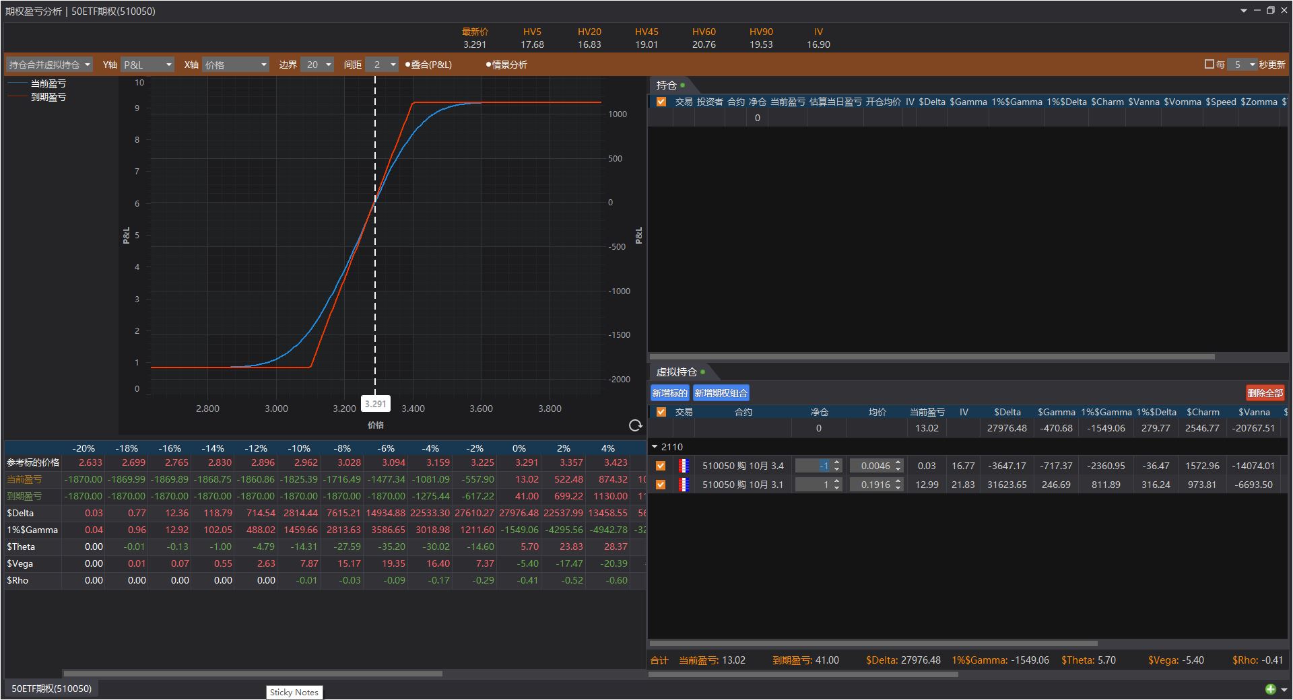Collapse the 2110 group row
This screenshot has height=700, width=1293.
coord(655,447)
